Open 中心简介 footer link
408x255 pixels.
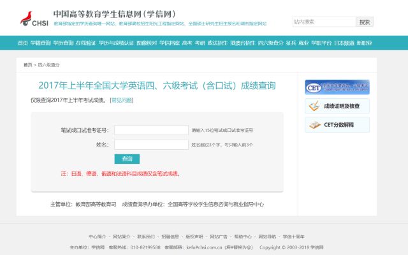pos(98,237)
